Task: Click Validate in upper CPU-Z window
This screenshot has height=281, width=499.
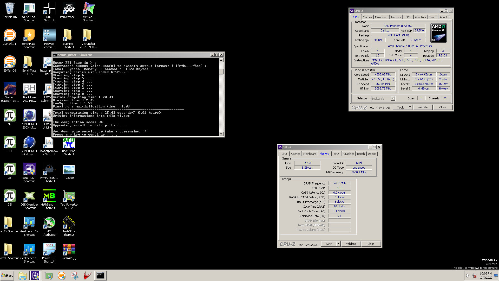Action: tap(422, 107)
